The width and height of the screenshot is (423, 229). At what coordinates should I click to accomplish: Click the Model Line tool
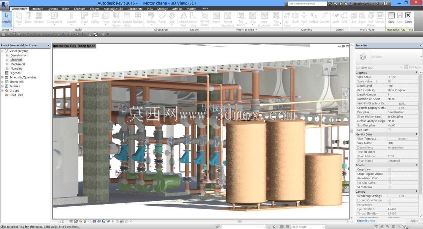click(x=193, y=19)
